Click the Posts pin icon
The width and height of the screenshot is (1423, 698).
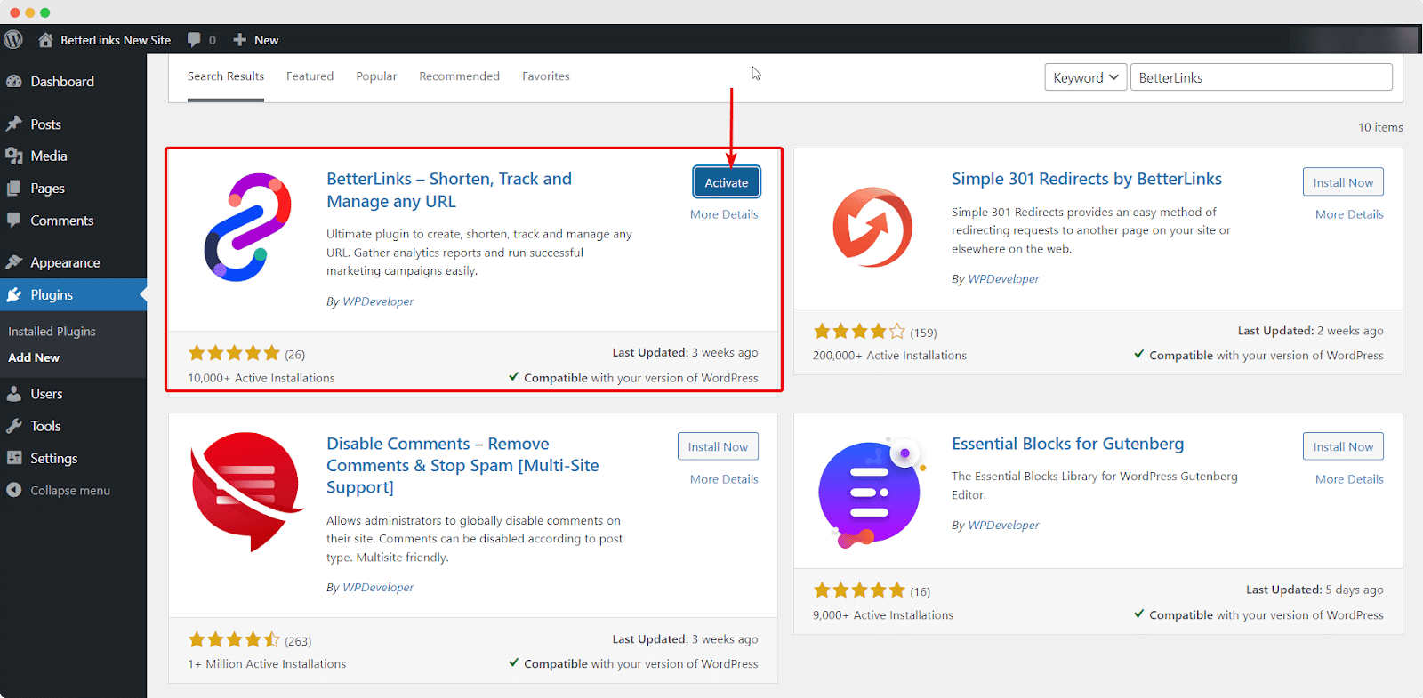click(14, 124)
